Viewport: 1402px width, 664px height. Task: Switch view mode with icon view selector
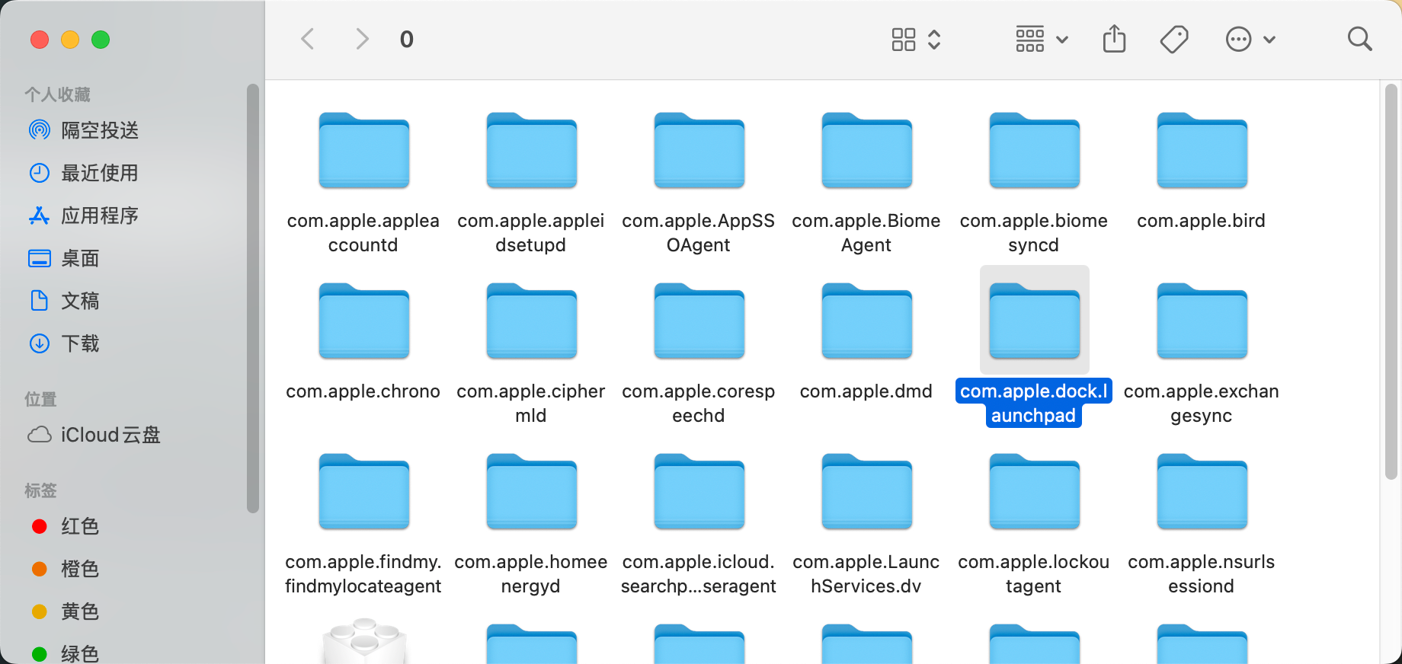[x=916, y=39]
